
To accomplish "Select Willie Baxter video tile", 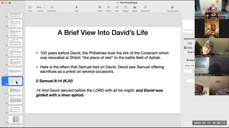I will point(212,86).
